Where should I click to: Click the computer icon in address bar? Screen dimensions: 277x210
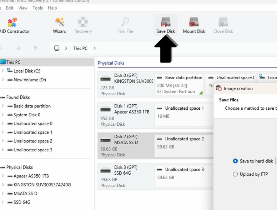tap(56, 48)
